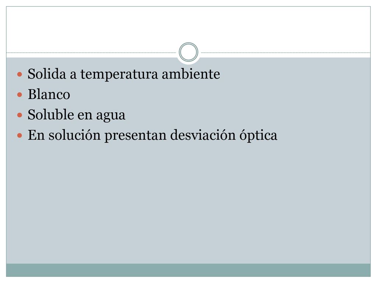This screenshot has height=283, width=377.
Task: Click the word 'solución' in the last bullet
Action: point(74,135)
